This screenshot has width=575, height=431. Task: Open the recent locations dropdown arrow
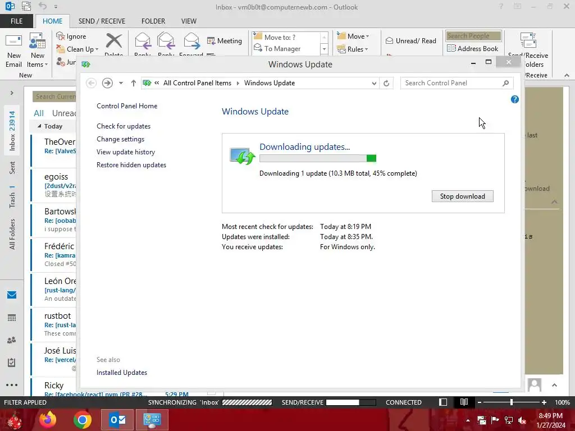(121, 83)
